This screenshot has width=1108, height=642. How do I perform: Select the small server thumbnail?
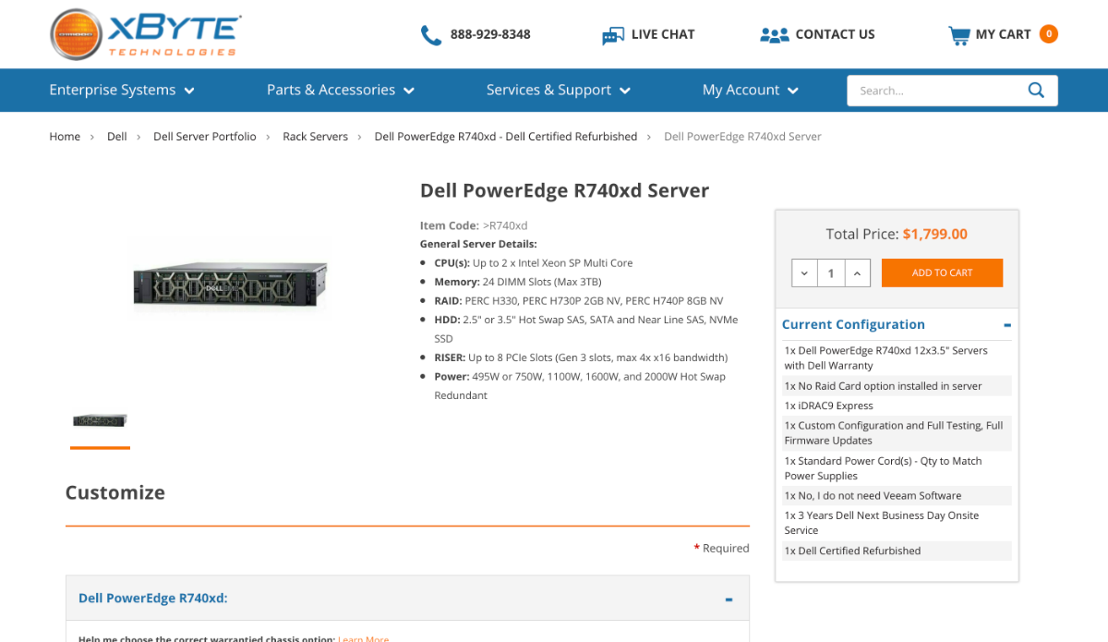tap(100, 420)
